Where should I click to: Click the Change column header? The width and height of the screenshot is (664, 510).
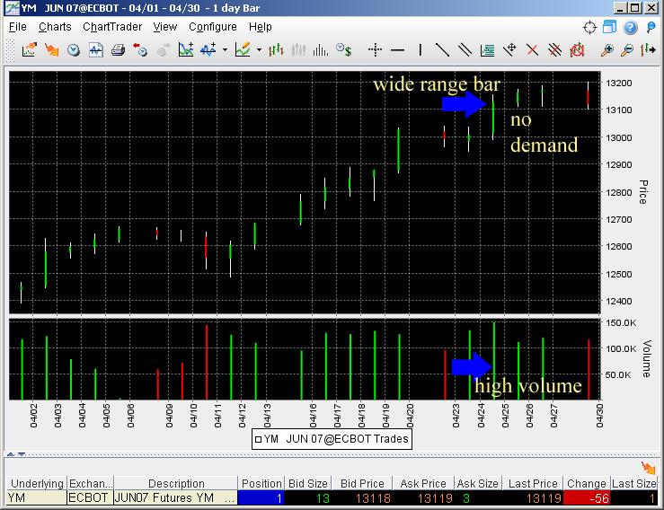pyautogui.click(x=587, y=483)
